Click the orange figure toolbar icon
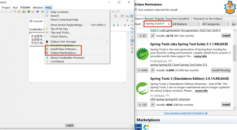 point(33,11)
